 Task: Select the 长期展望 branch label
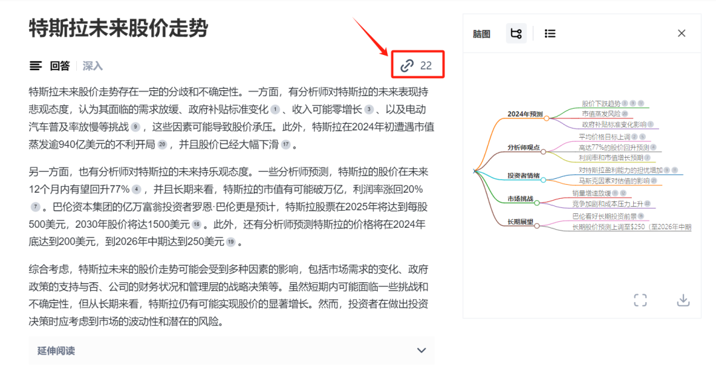(520, 222)
